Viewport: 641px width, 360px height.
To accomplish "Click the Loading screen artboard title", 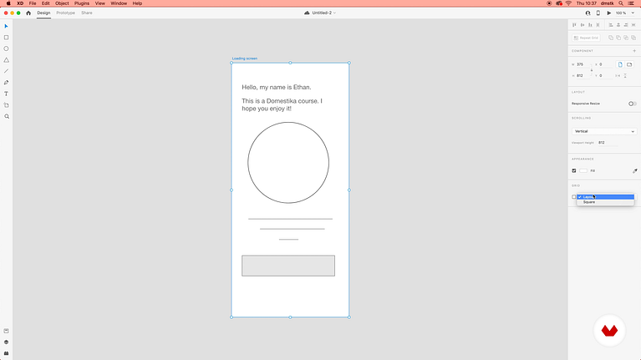I will click(x=245, y=58).
